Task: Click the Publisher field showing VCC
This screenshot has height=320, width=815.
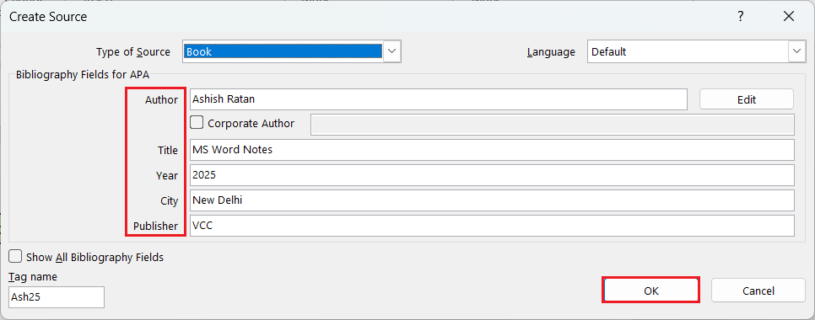Action: 492,227
